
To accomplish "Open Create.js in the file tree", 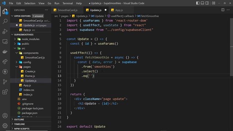I will pos(31,71).
